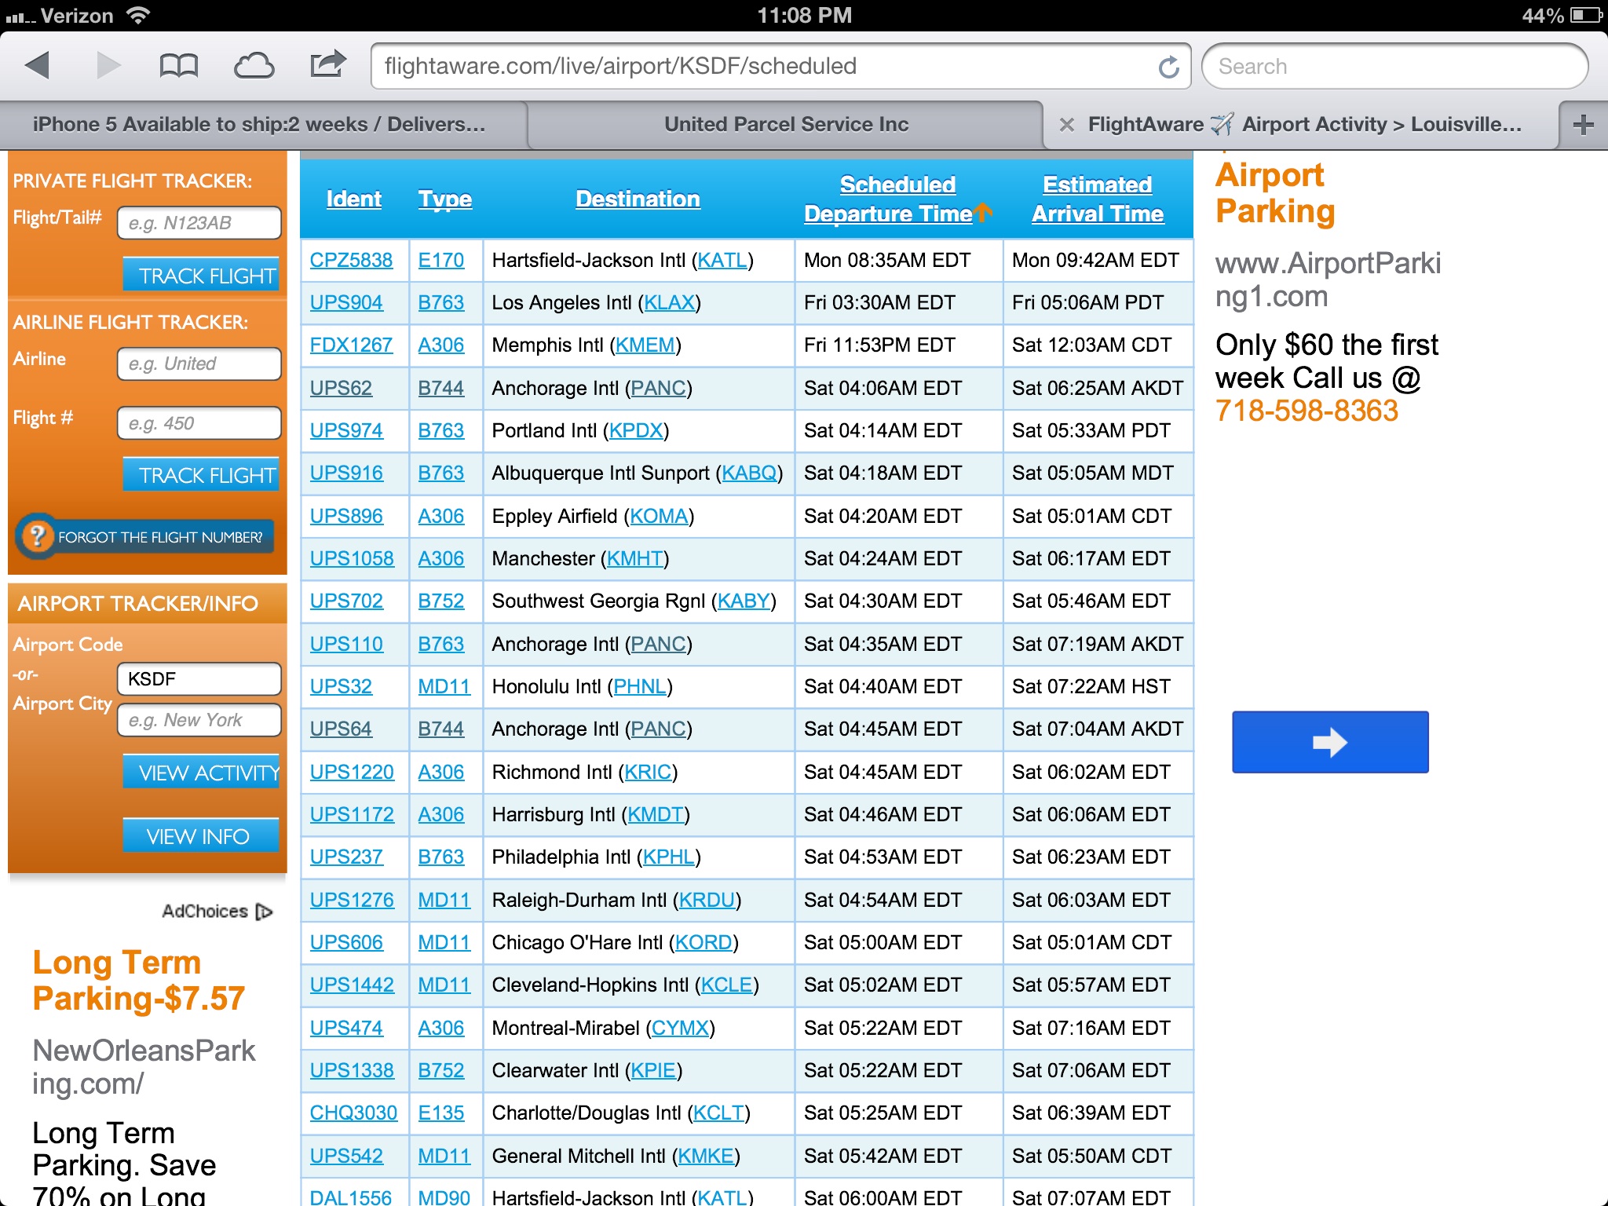Click E170 aircraft type link
1608x1206 pixels.
tap(441, 260)
